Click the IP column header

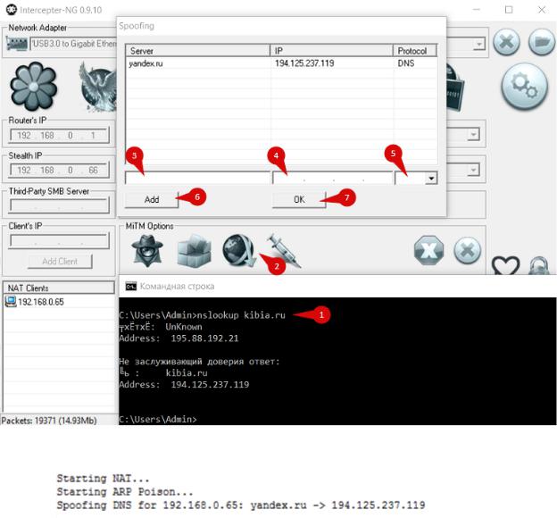pyautogui.click(x=331, y=51)
